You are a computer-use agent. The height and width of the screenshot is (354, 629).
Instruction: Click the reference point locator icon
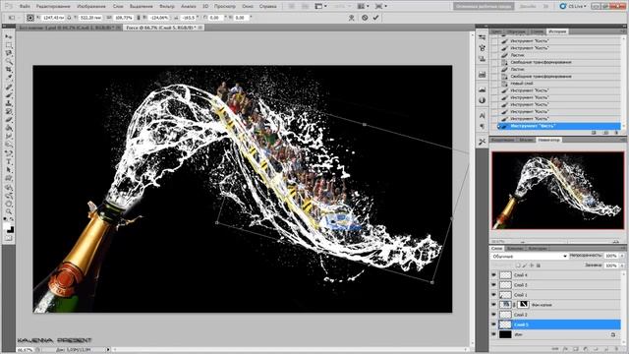click(x=30, y=18)
